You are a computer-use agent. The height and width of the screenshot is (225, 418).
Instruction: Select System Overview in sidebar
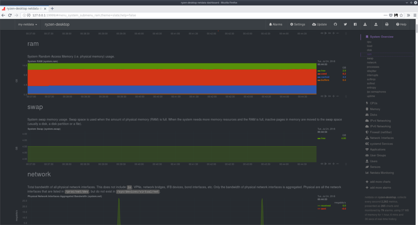click(x=379, y=37)
